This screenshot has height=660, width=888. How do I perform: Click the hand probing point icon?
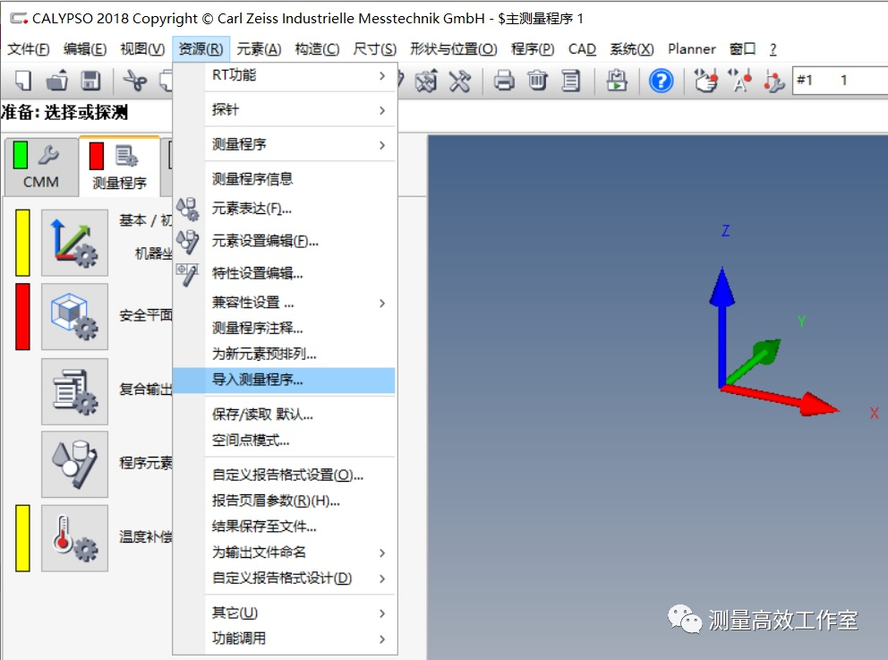pos(705,81)
